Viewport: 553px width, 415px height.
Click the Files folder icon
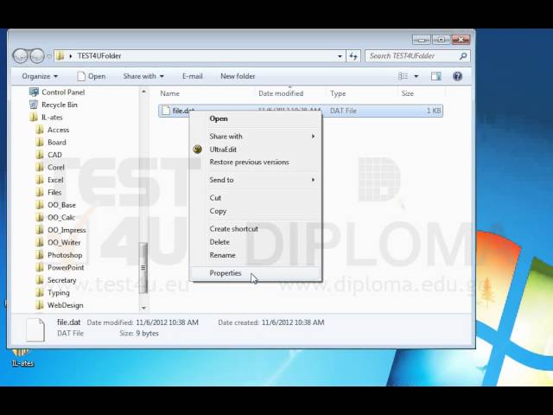coord(40,192)
